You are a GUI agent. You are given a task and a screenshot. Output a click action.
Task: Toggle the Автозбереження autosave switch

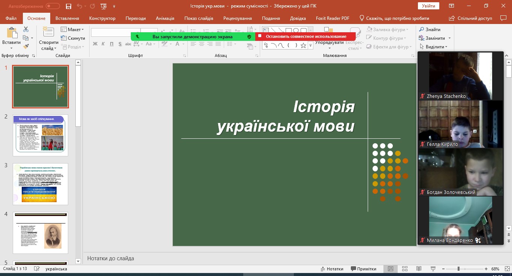click(52, 6)
